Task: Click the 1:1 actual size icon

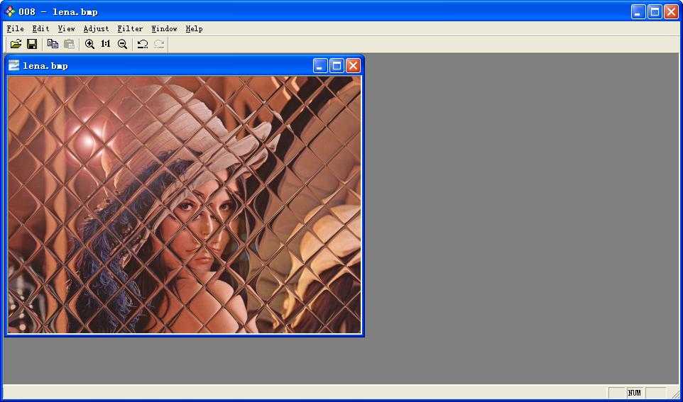Action: click(x=106, y=44)
